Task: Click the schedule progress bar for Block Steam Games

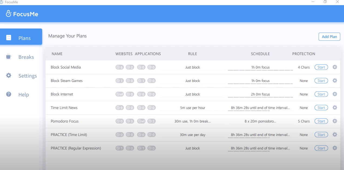Action: [x=260, y=84]
